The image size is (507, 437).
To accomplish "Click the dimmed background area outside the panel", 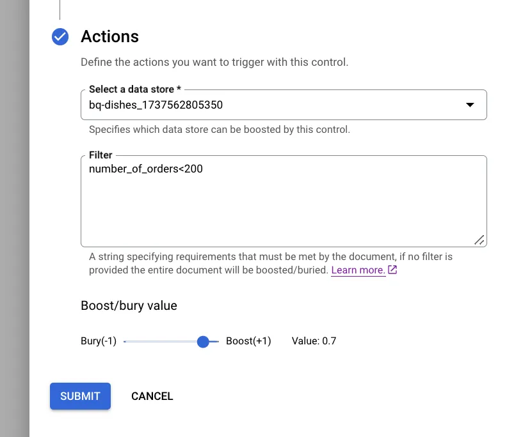I will pyautogui.click(x=14, y=217).
